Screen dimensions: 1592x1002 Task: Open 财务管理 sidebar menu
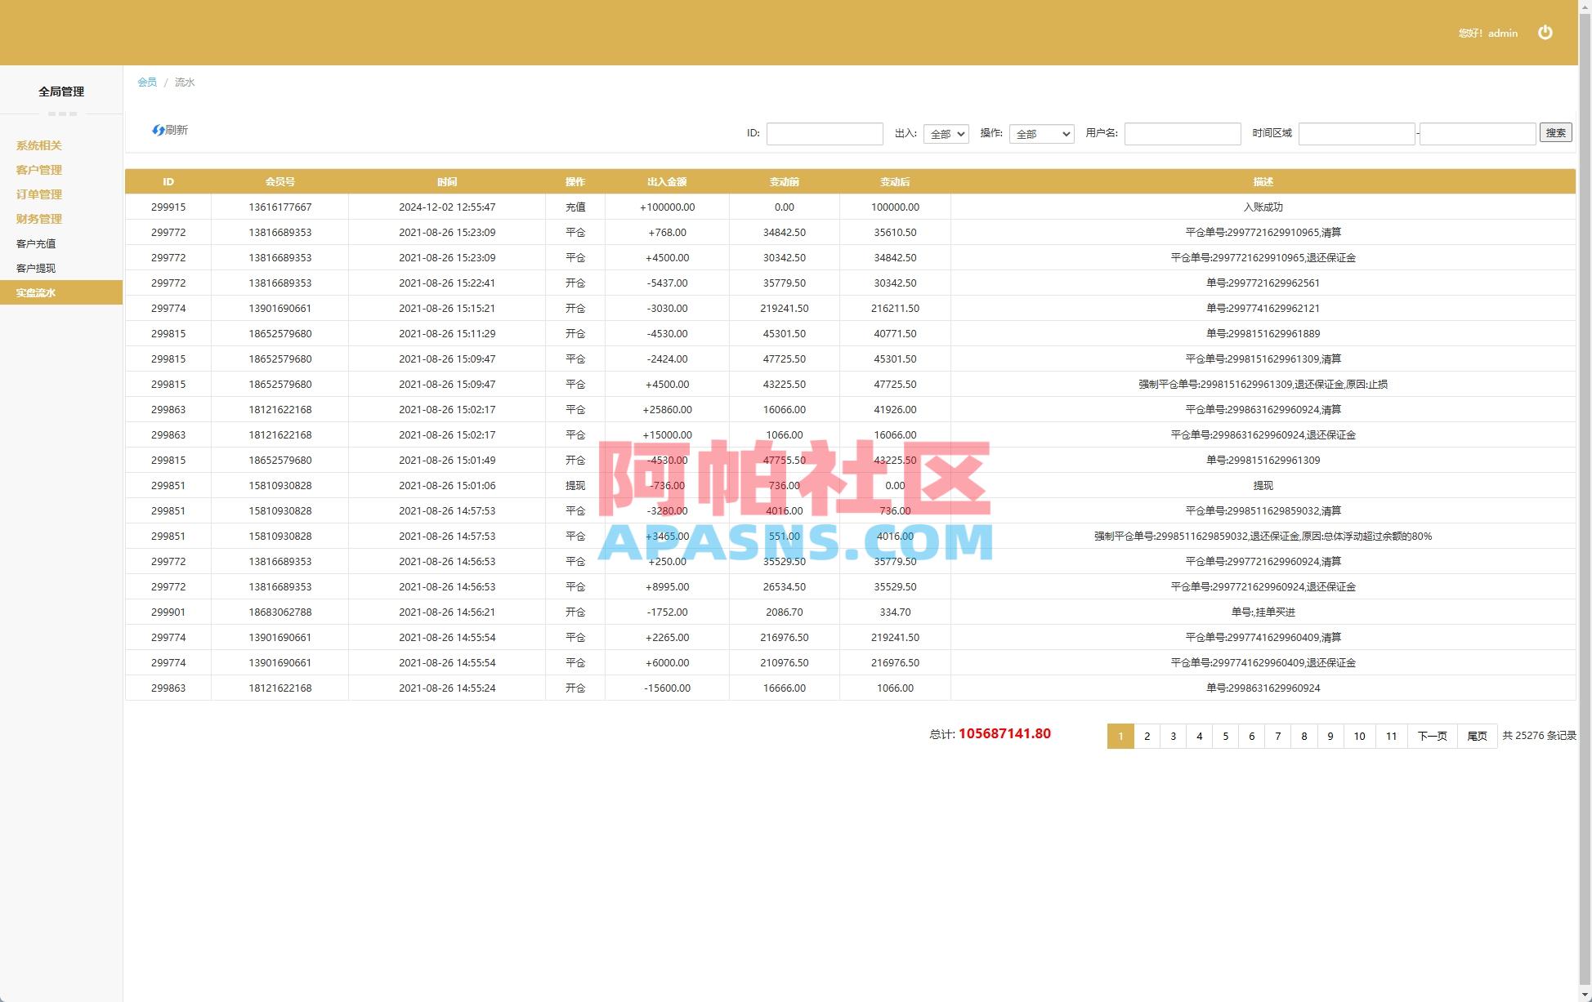coord(38,219)
